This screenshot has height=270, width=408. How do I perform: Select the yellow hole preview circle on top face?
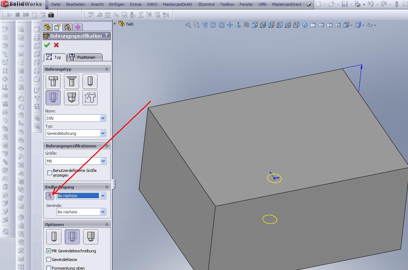click(274, 178)
